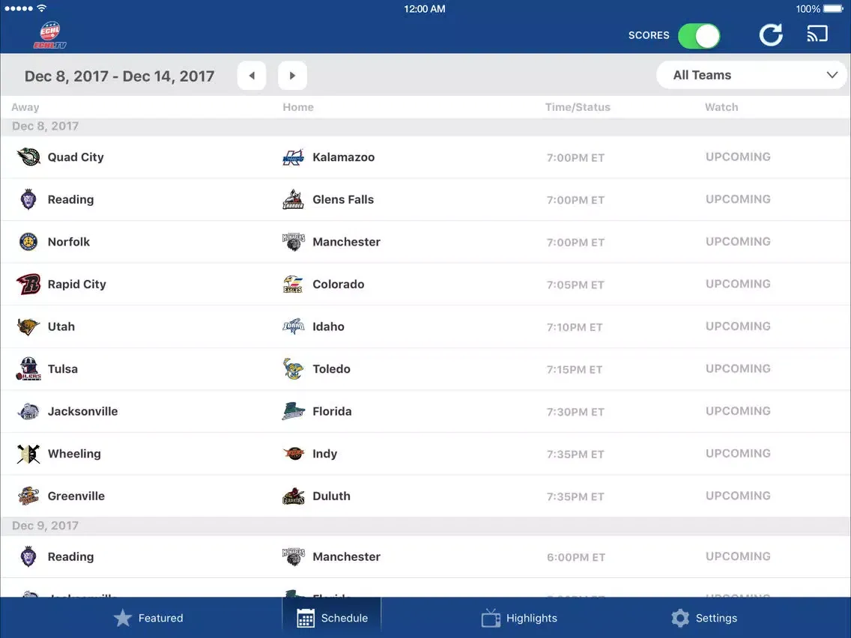Open UPCOMING for Jacksonville at Florida, 7:30PM
The image size is (851, 638).
coord(738,410)
